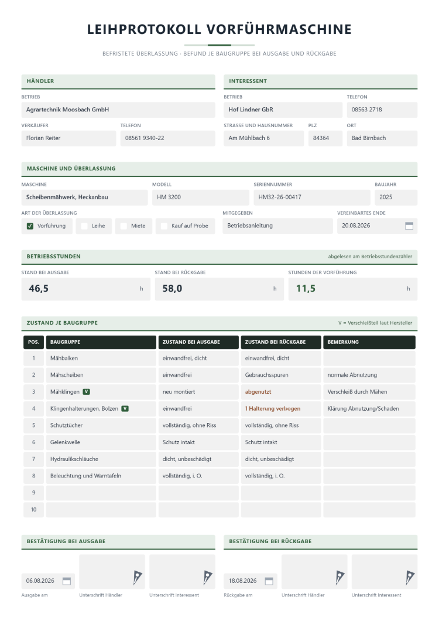Click Baugruppe cell Mähscheiben

pyautogui.click(x=101, y=375)
